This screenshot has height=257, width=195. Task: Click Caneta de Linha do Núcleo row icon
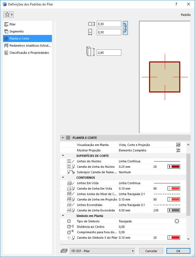(x=71, y=167)
